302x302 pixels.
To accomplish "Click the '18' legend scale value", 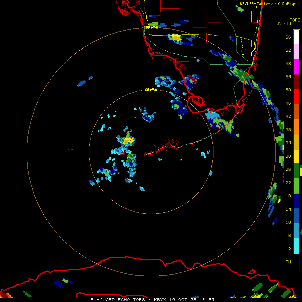I will [x=288, y=196].
